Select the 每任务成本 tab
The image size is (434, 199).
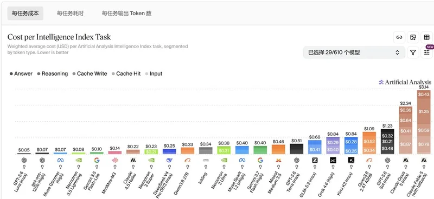(25, 13)
